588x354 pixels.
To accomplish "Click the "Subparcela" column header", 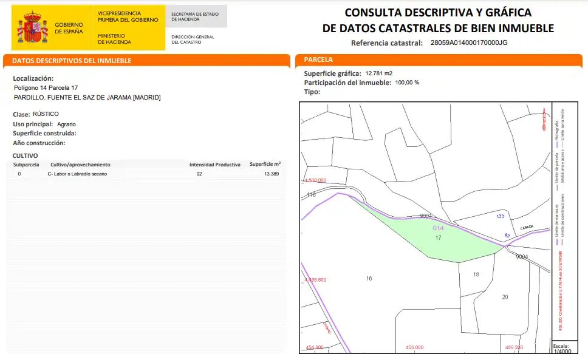I will click(26, 165).
